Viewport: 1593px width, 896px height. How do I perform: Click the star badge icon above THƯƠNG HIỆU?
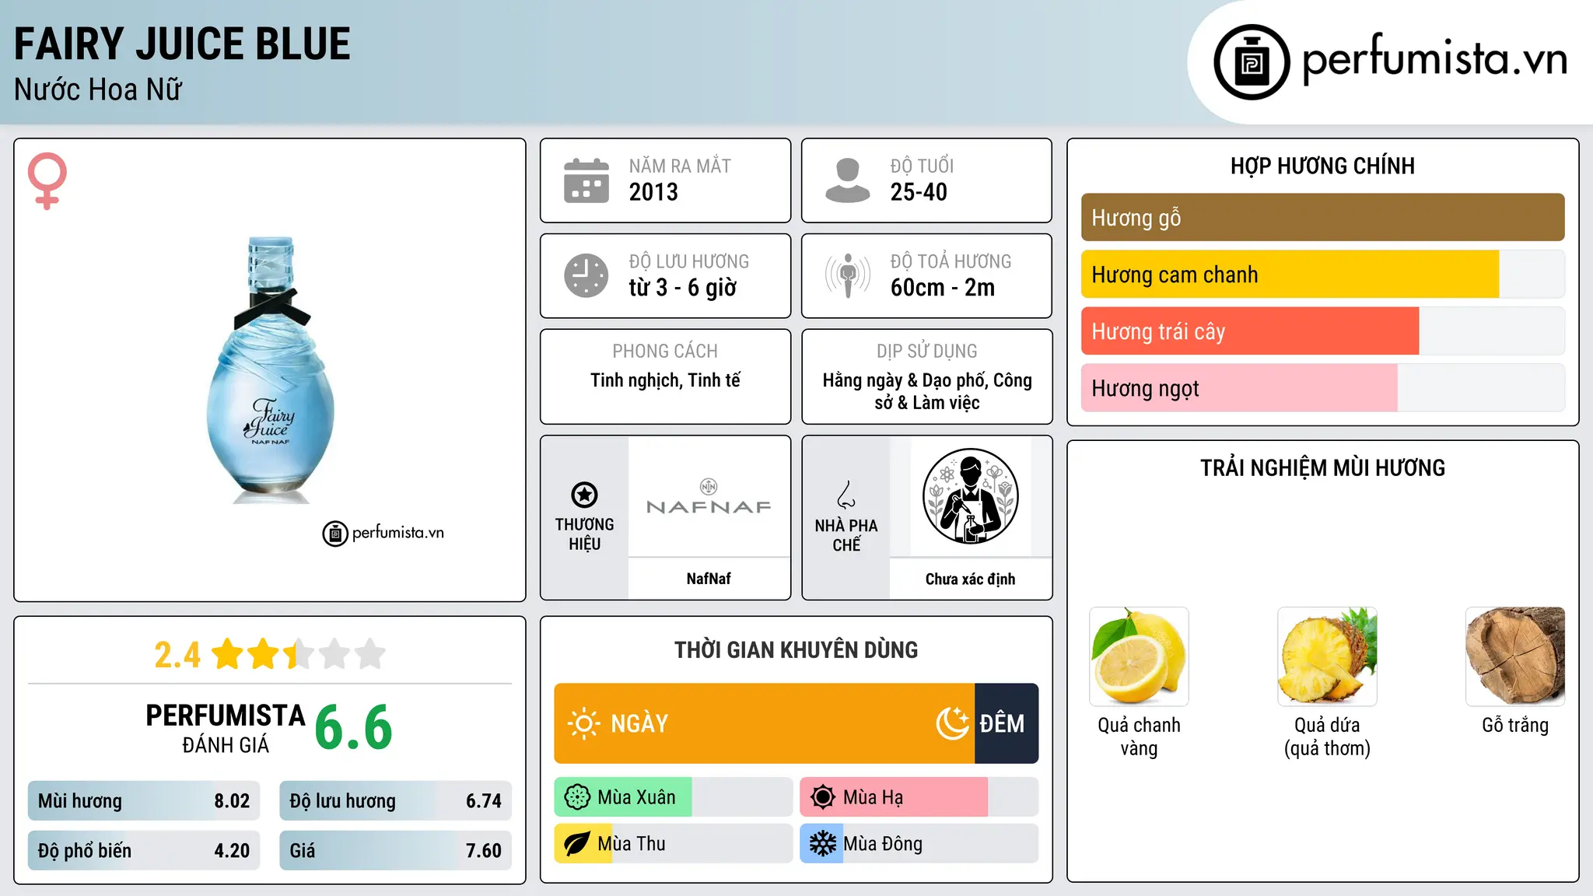click(584, 495)
